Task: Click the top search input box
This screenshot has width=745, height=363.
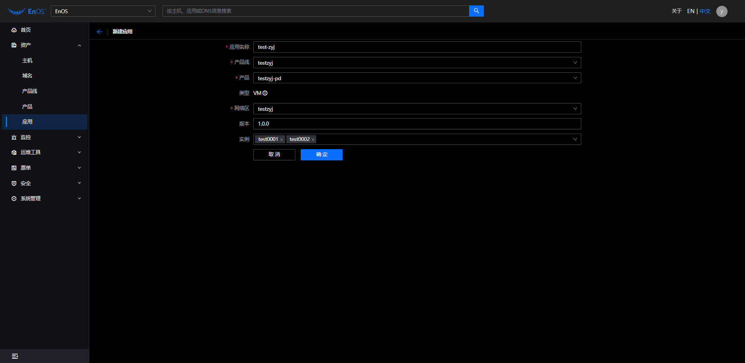Action: (x=316, y=11)
